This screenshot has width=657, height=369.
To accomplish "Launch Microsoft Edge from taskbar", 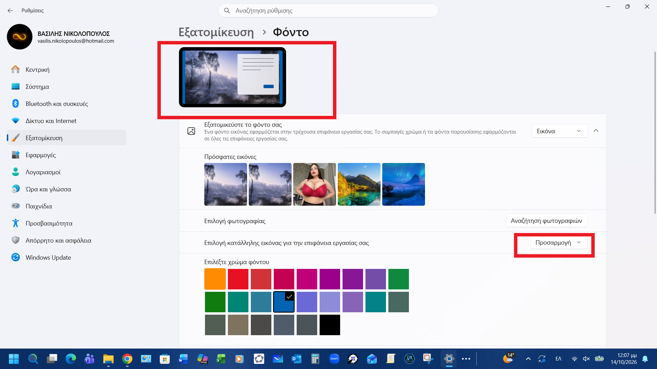I will click(x=71, y=359).
